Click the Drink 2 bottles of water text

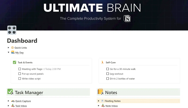coord(122,79)
